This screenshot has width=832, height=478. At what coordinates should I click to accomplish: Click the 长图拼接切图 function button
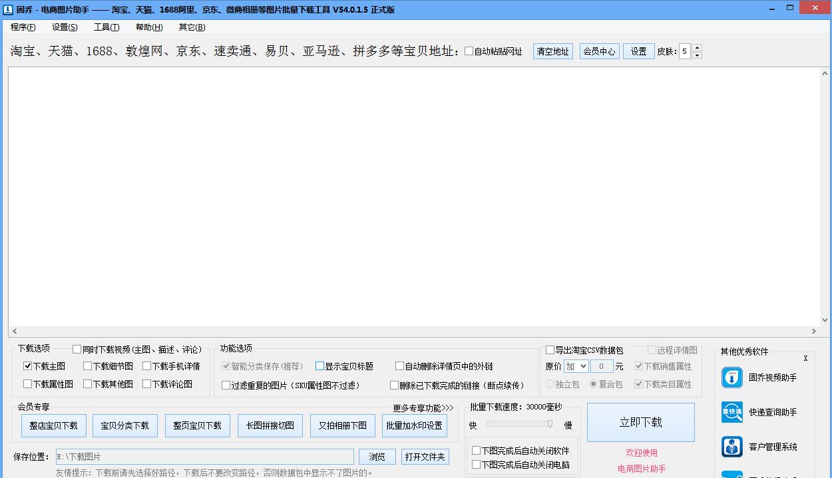(270, 425)
